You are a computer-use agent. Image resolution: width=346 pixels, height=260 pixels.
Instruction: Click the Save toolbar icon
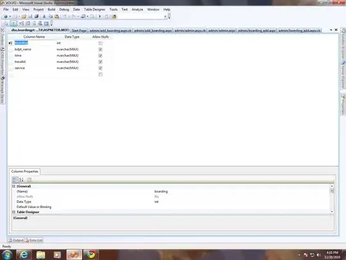tap(30, 16)
